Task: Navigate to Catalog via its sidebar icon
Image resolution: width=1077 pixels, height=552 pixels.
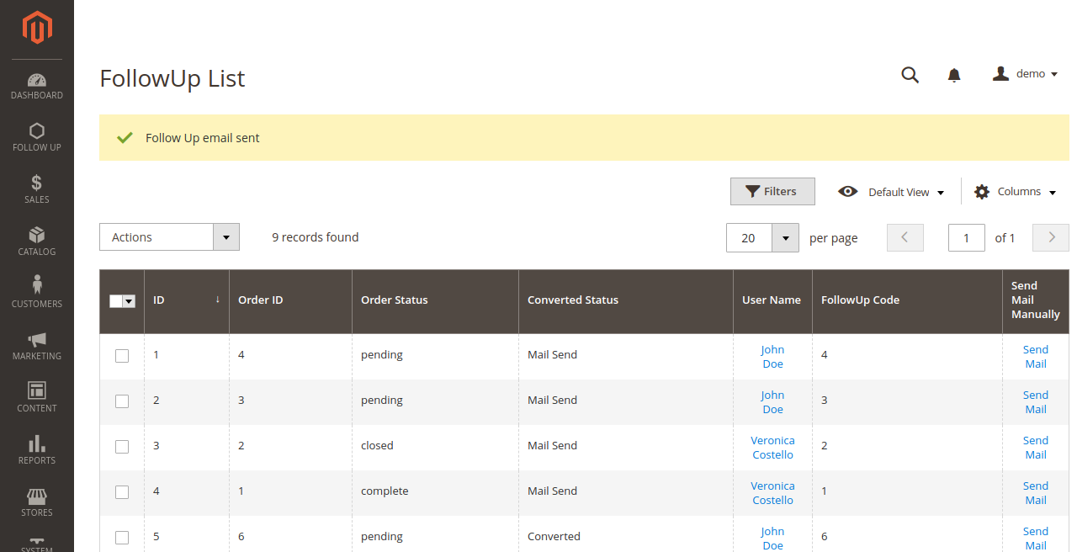Action: point(36,240)
